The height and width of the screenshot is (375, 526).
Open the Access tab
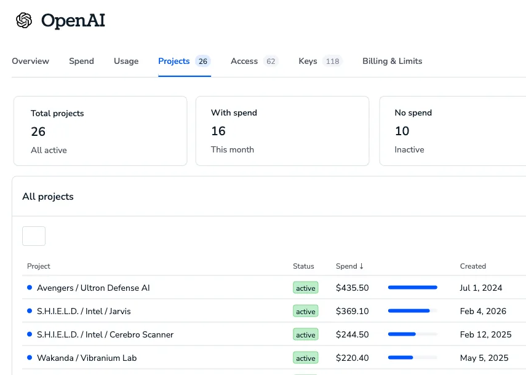(x=255, y=61)
